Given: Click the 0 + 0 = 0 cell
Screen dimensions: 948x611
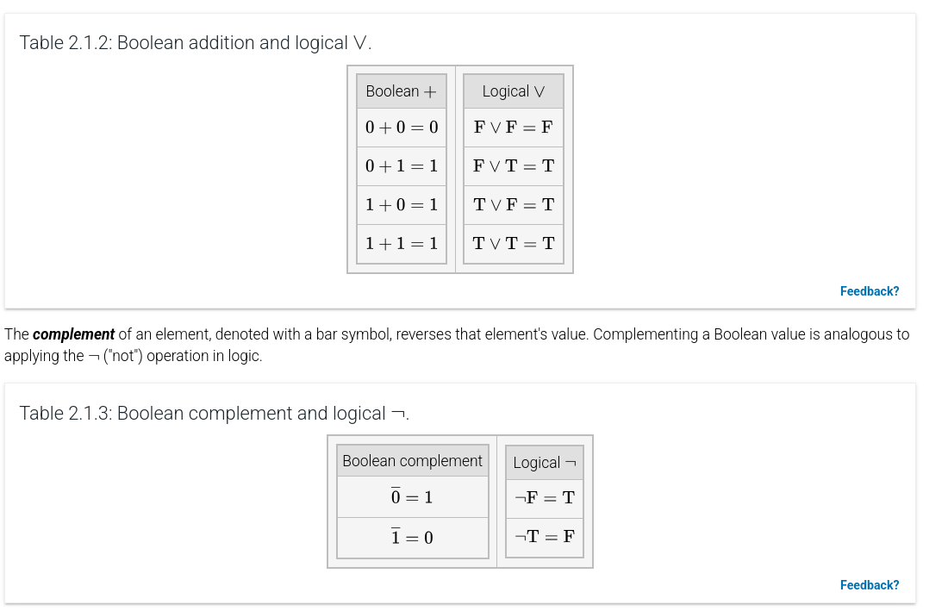Looking at the screenshot, I should 402,128.
